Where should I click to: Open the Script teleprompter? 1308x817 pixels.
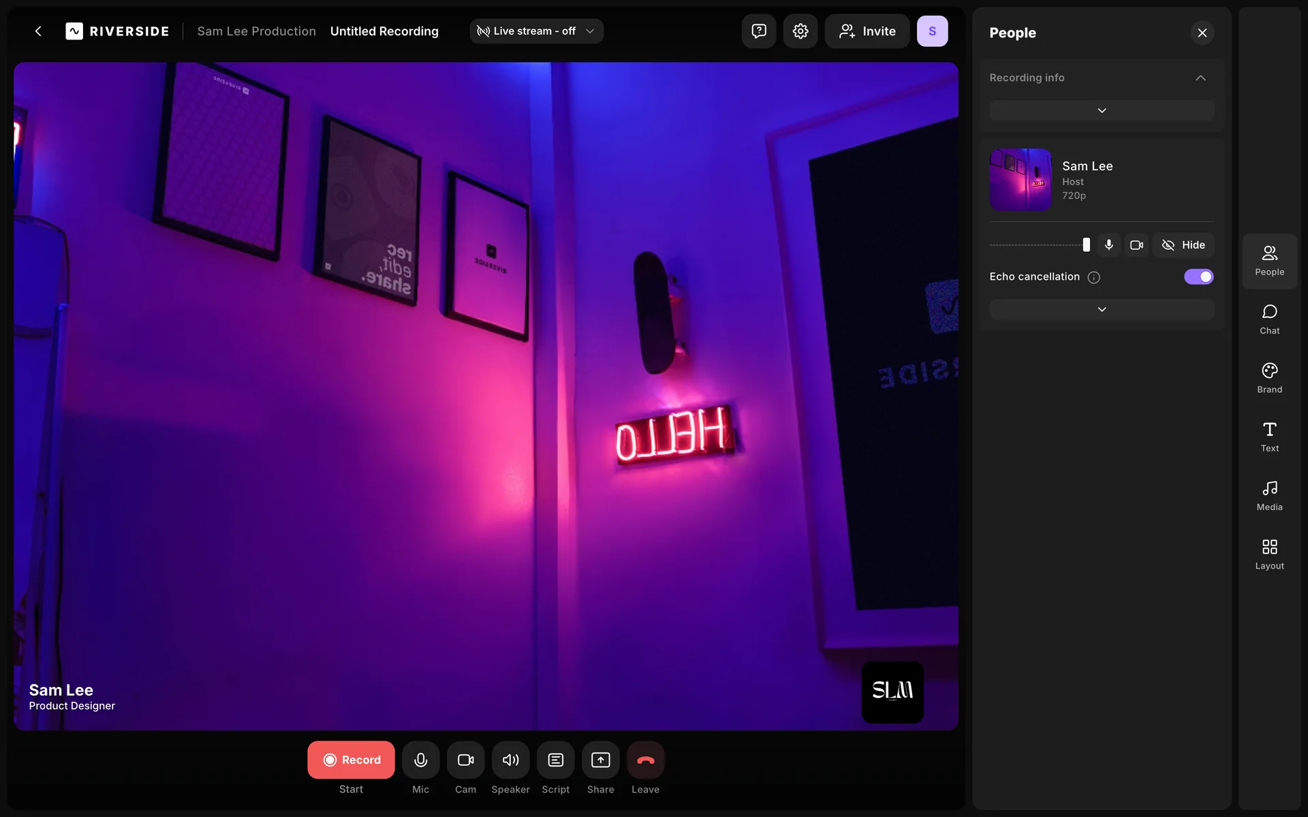pos(555,760)
